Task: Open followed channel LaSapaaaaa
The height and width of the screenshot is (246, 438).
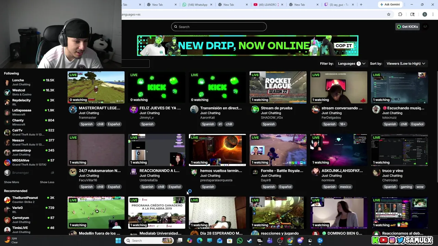Action: coord(29,112)
